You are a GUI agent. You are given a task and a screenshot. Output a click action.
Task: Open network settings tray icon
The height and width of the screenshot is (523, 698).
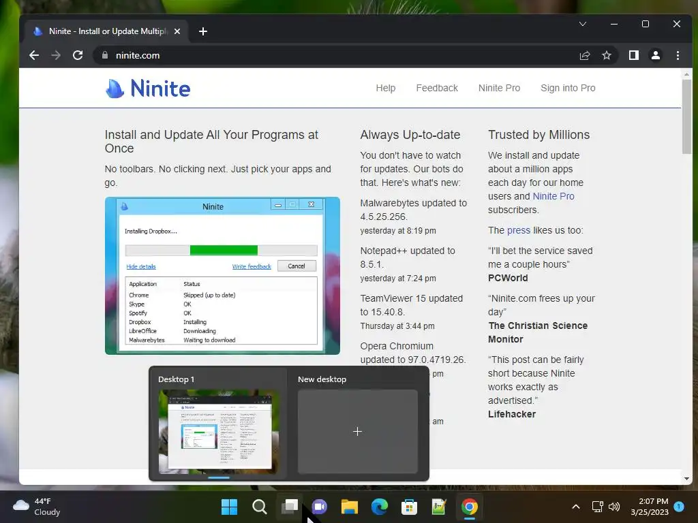pos(597,507)
